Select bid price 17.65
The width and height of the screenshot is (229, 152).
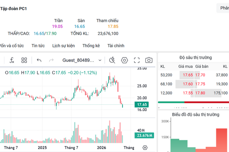click(x=188, y=75)
